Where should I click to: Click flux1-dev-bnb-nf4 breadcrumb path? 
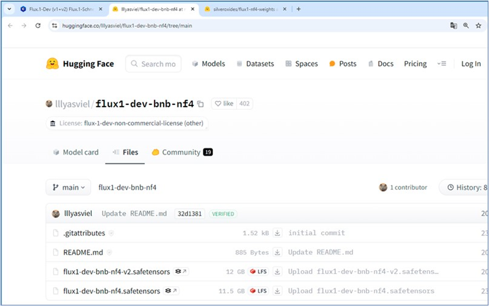pyautogui.click(x=127, y=188)
